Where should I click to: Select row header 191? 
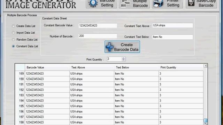(20, 84)
